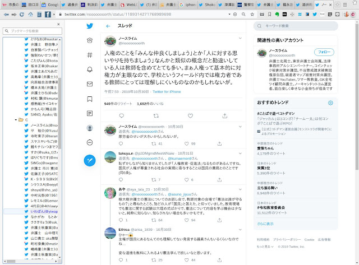Switch to the WebLC browser tab
Viewport: 359px width, 265px height.
[129, 4]
